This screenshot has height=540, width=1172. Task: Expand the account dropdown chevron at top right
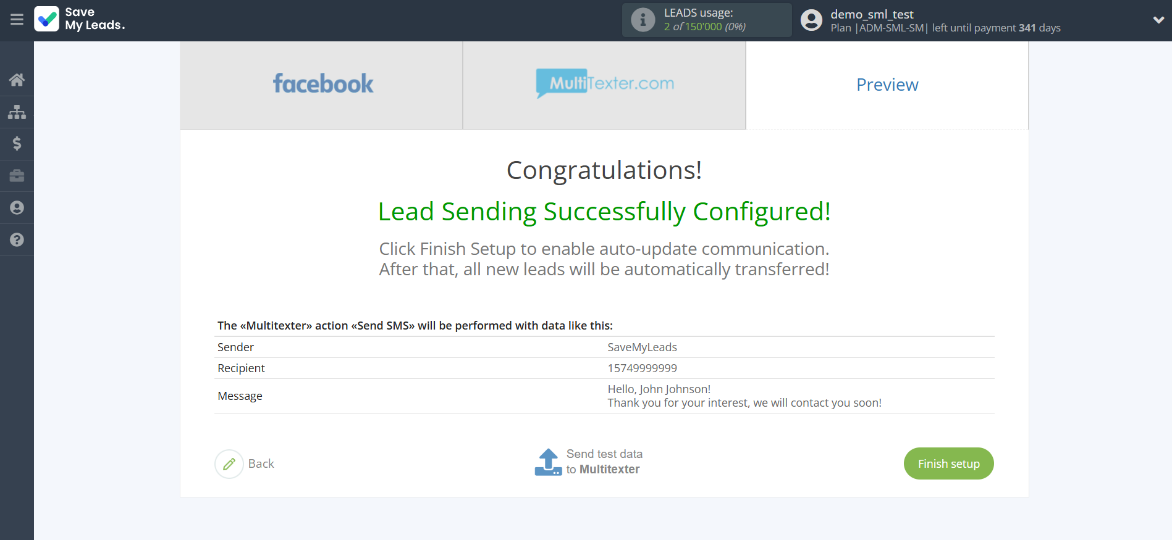[1158, 20]
